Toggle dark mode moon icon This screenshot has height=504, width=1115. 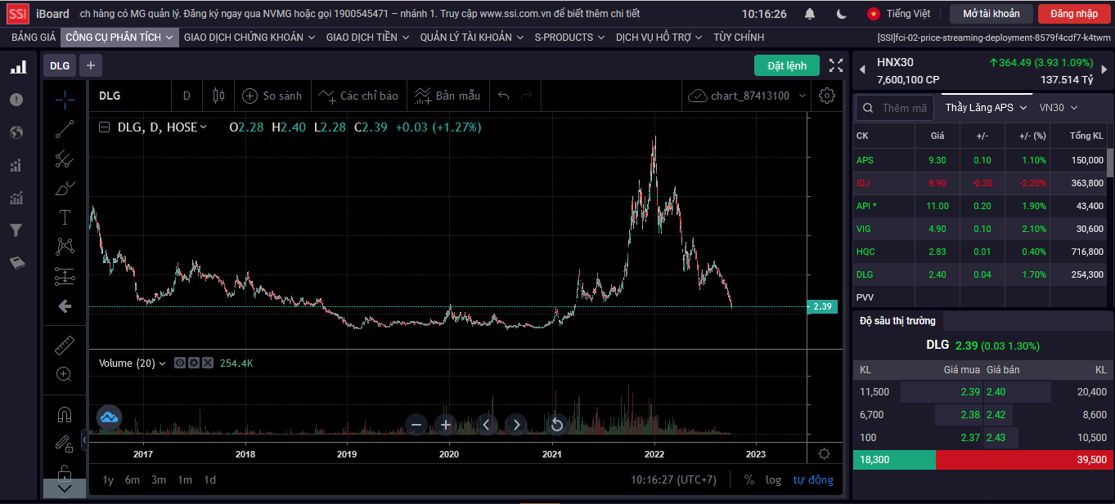pos(842,14)
